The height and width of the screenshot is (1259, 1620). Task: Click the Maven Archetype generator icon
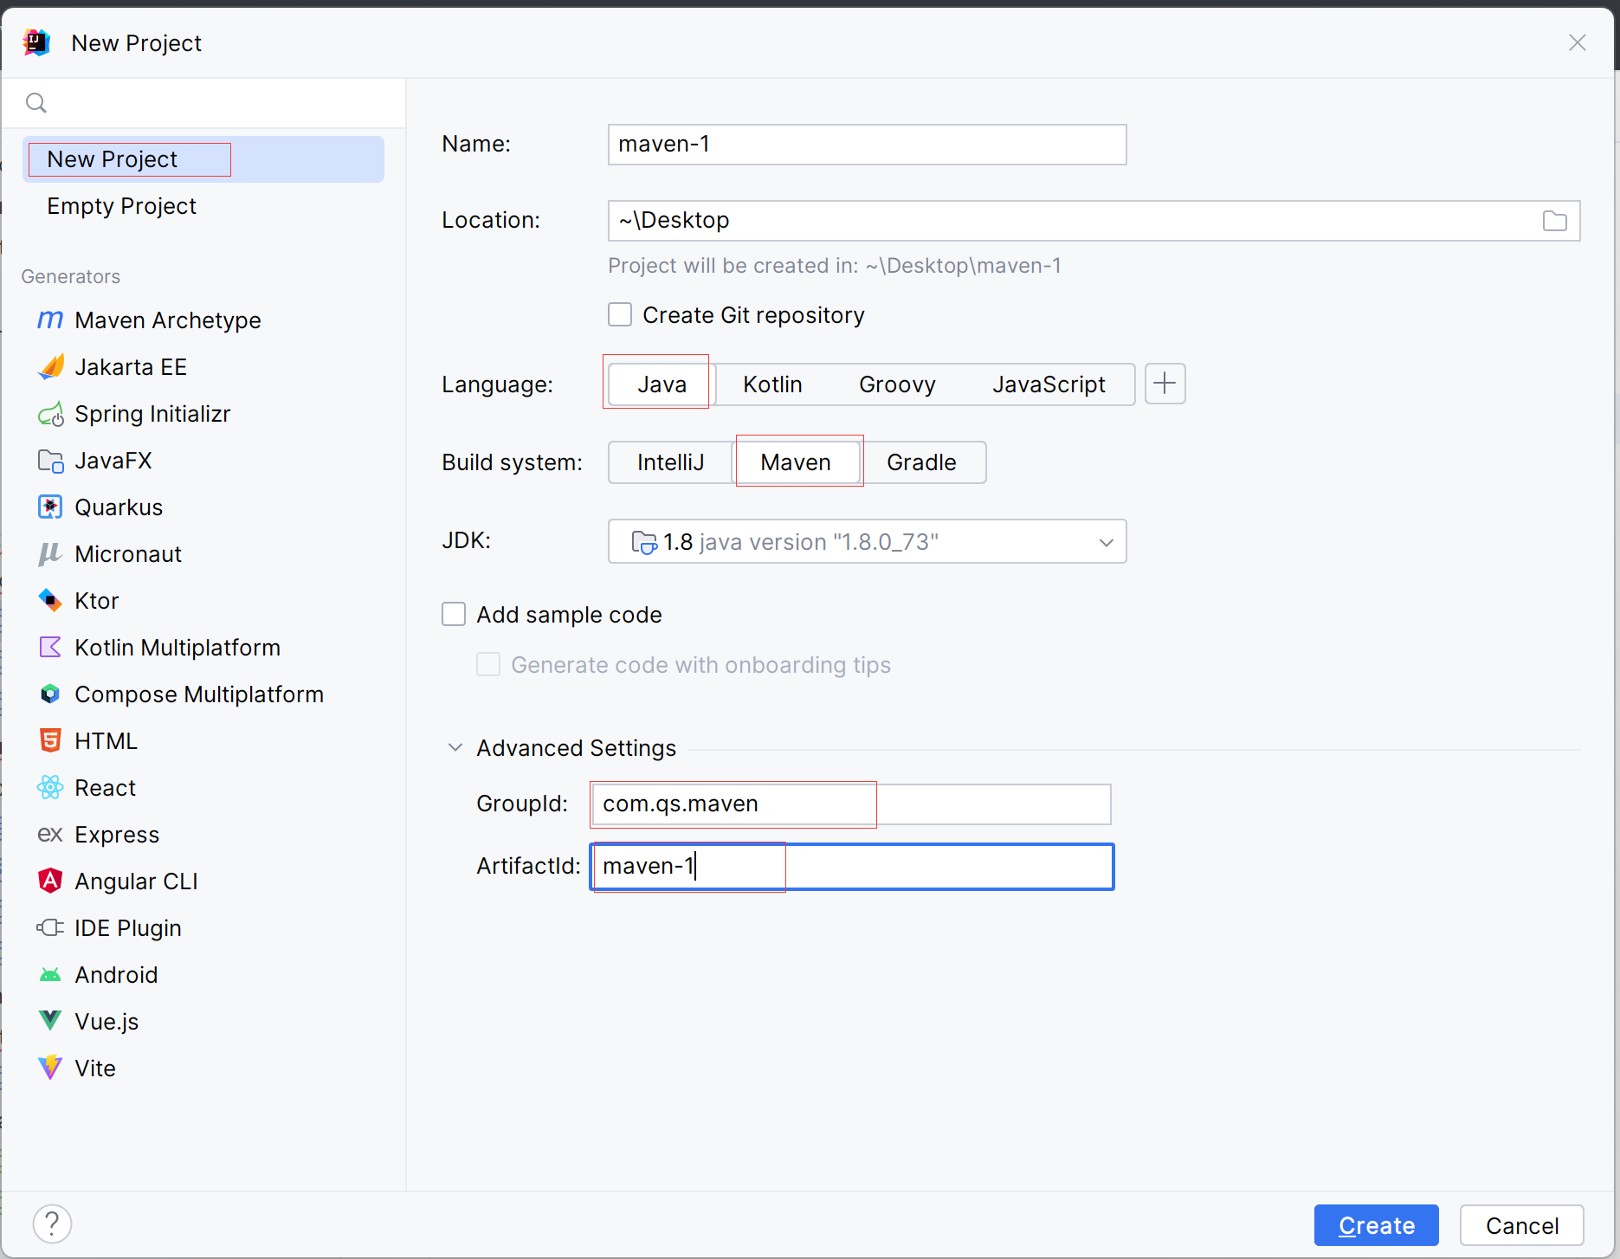tap(50, 320)
